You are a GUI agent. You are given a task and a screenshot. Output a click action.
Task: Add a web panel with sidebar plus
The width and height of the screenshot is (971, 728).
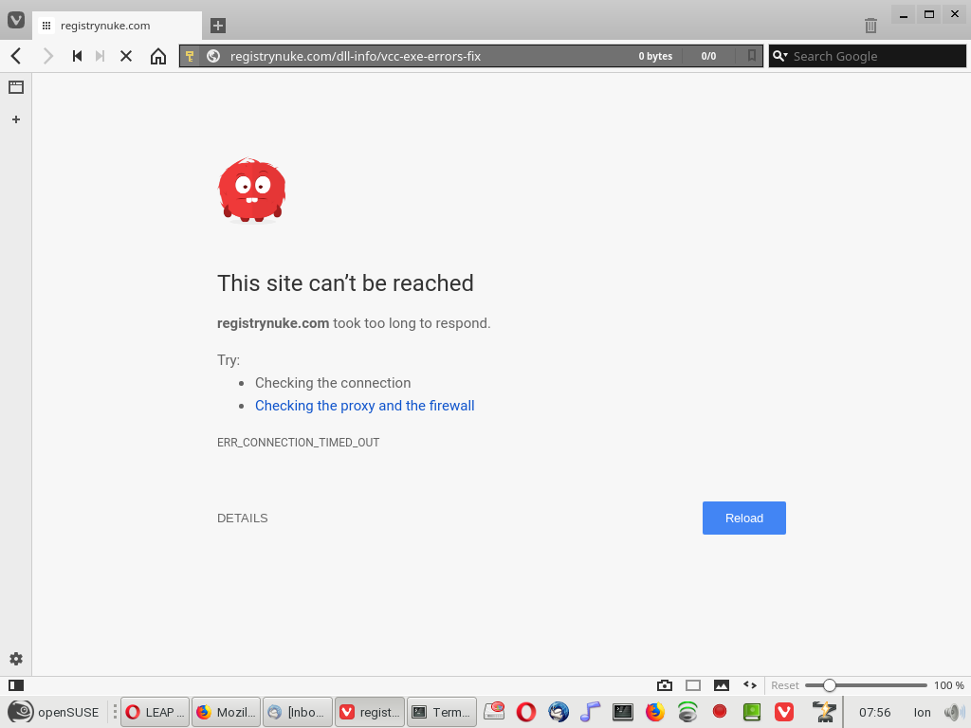click(x=16, y=119)
